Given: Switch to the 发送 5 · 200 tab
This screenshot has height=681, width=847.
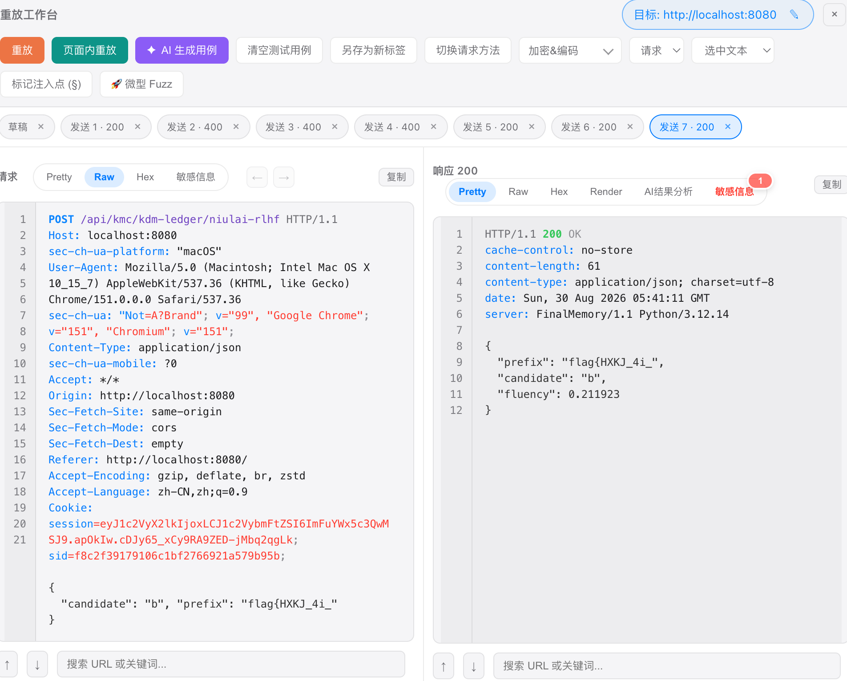Looking at the screenshot, I should pos(490,127).
